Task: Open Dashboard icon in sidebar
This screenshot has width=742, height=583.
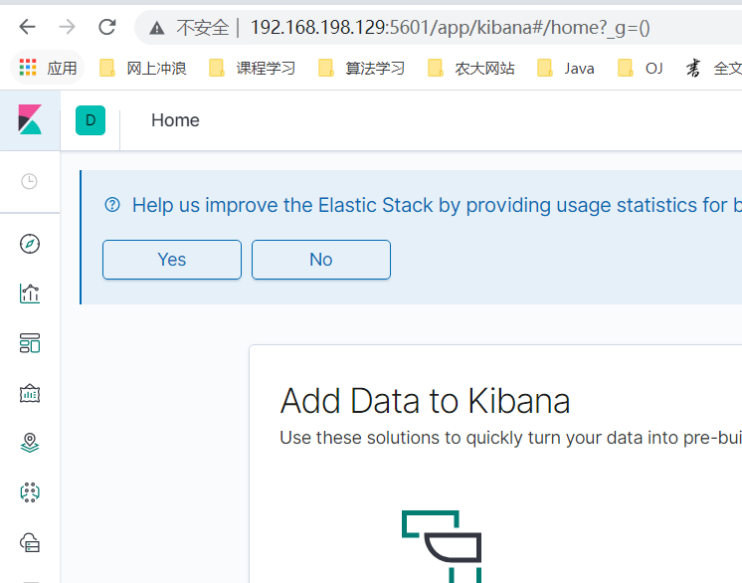Action: pyautogui.click(x=30, y=343)
